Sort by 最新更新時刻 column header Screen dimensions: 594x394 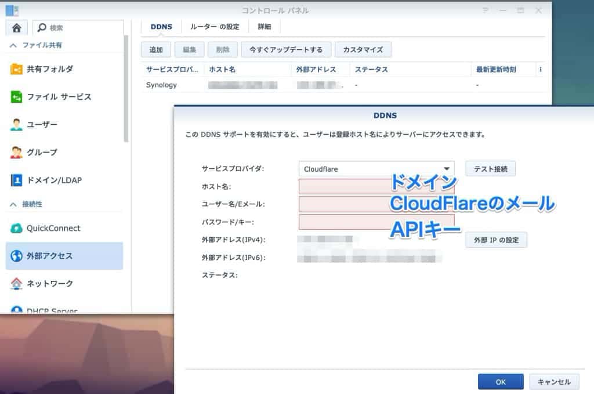coord(504,70)
